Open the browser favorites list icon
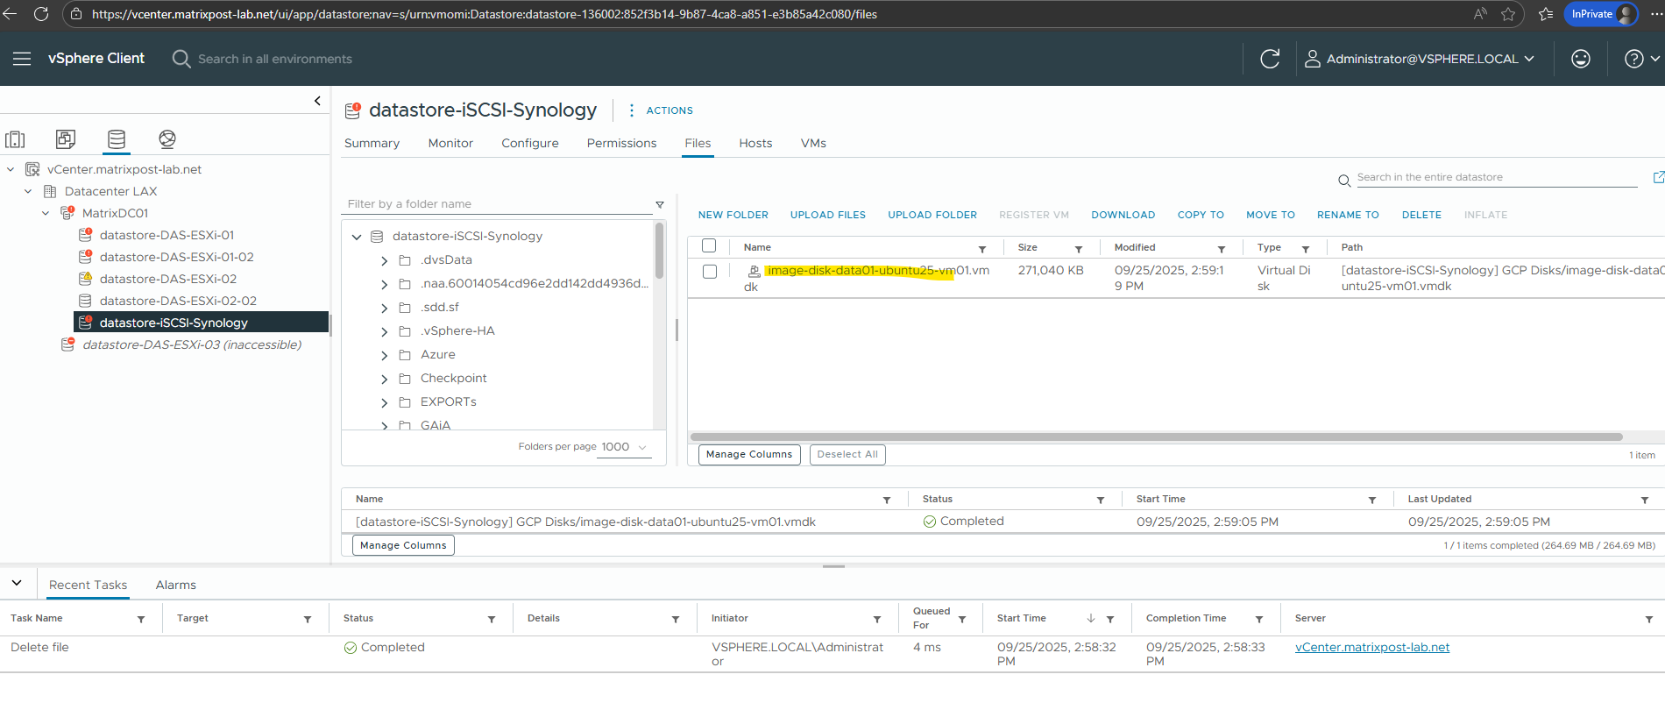Viewport: 1665px width, 710px height. tap(1545, 14)
